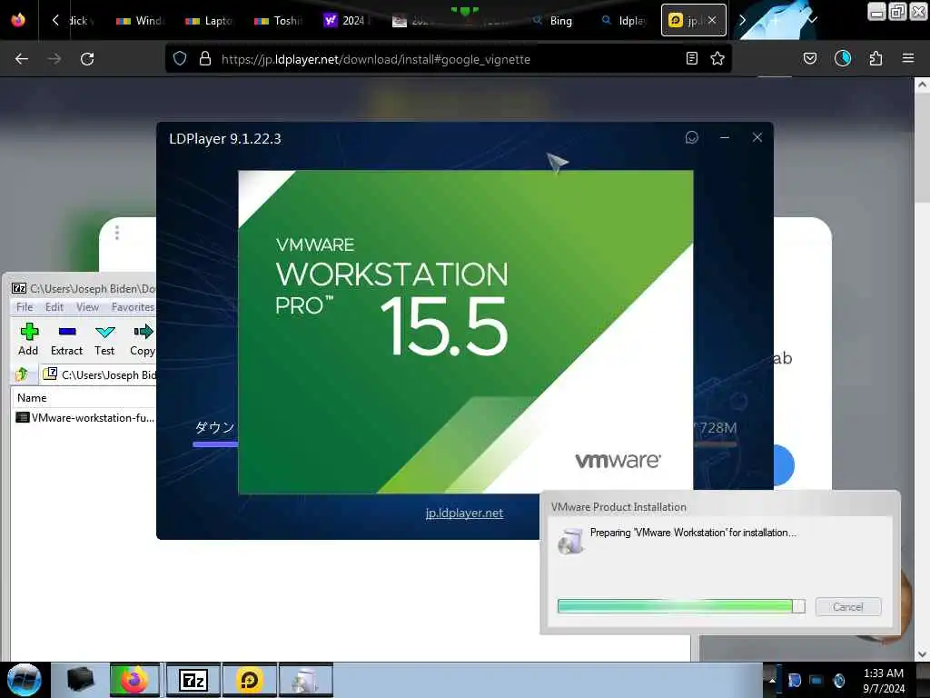The image size is (930, 698).
Task: Bookmark this page with star icon
Action: (x=717, y=59)
